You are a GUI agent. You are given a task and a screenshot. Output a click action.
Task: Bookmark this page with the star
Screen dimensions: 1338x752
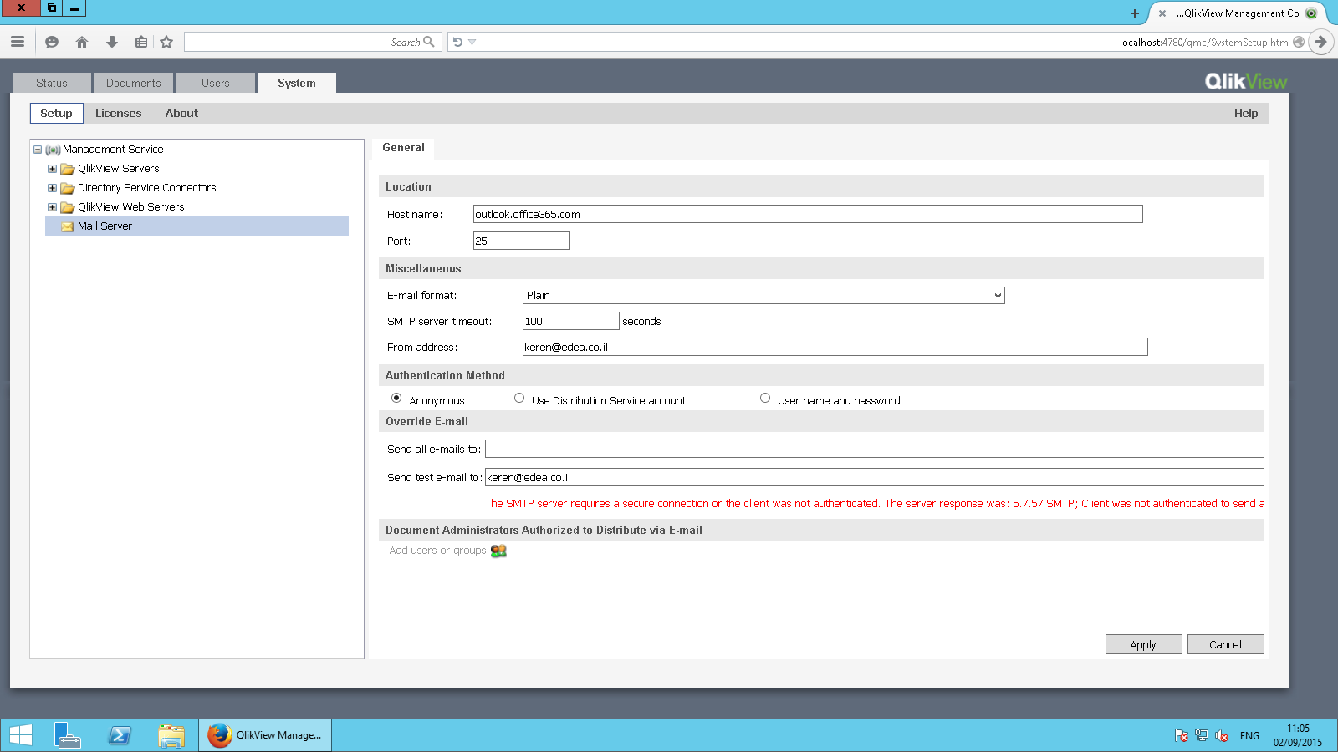[166, 42]
